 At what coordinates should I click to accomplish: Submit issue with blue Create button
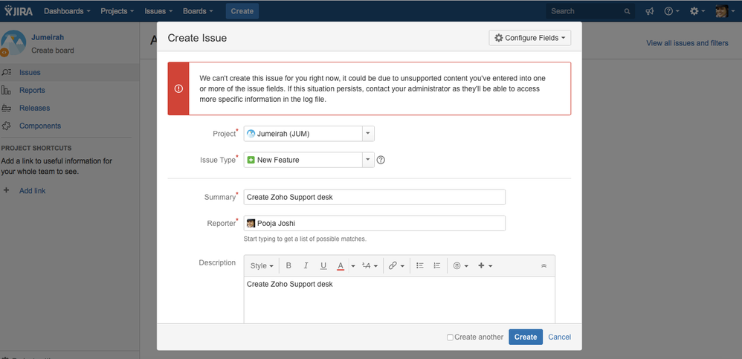(x=526, y=337)
